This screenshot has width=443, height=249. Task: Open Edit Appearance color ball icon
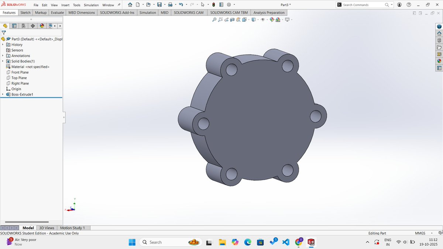[x=271, y=20]
